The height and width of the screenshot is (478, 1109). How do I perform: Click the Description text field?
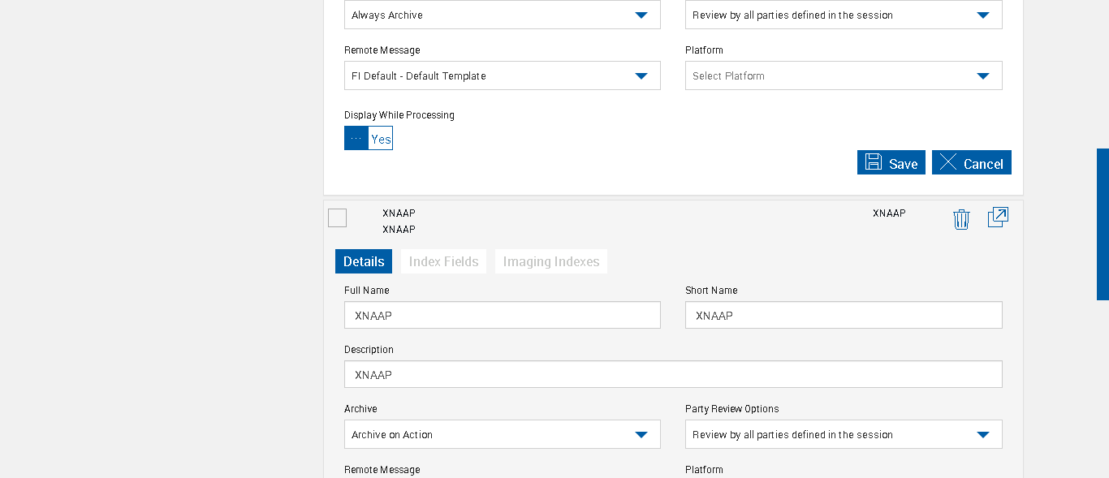[x=672, y=375]
